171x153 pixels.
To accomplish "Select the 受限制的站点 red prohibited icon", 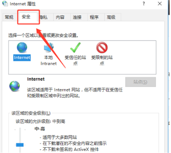I will tap(102, 48).
